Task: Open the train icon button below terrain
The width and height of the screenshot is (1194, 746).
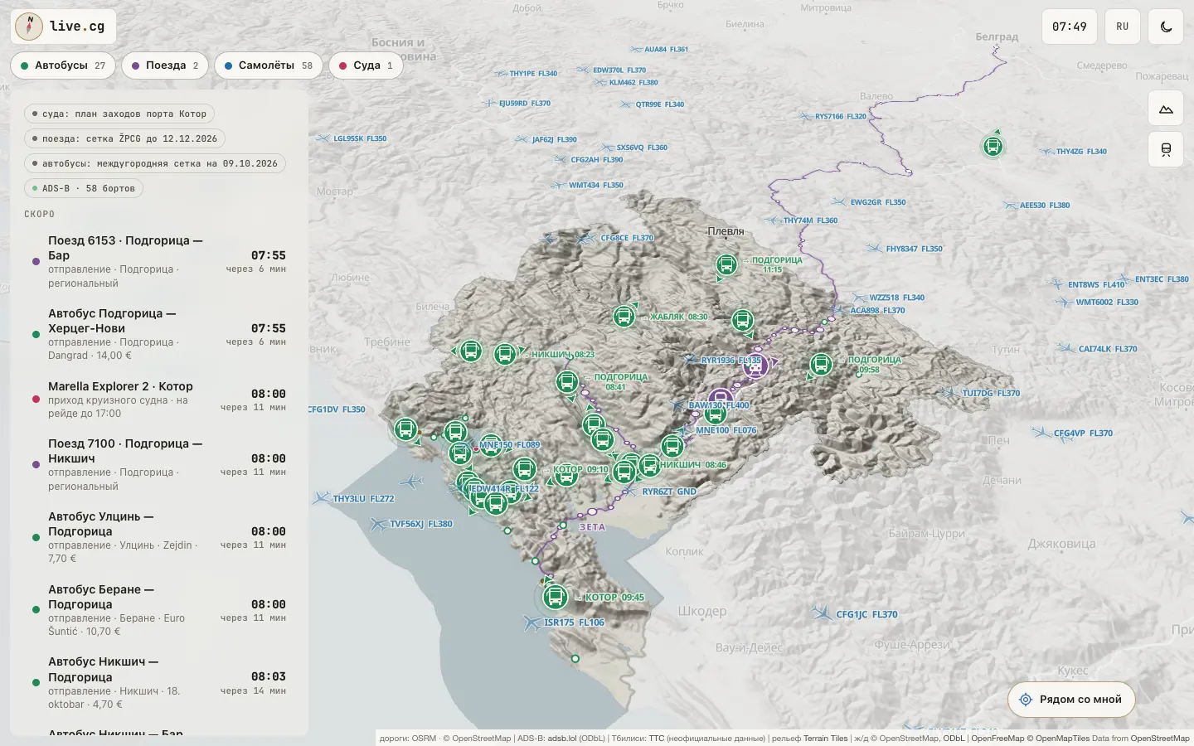Action: [x=1166, y=149]
